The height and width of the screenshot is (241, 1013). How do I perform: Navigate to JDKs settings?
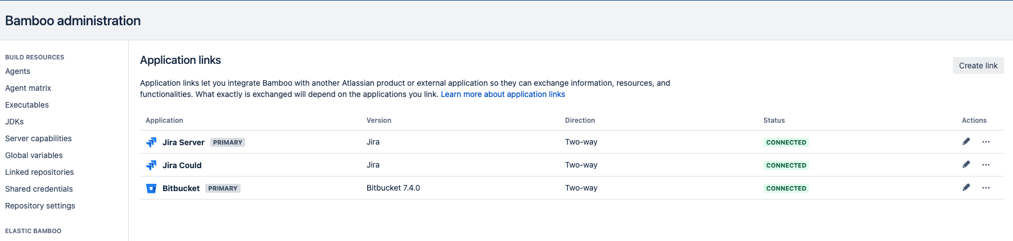pos(15,122)
